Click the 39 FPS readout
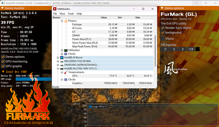The image size is (219, 127). click(8, 23)
